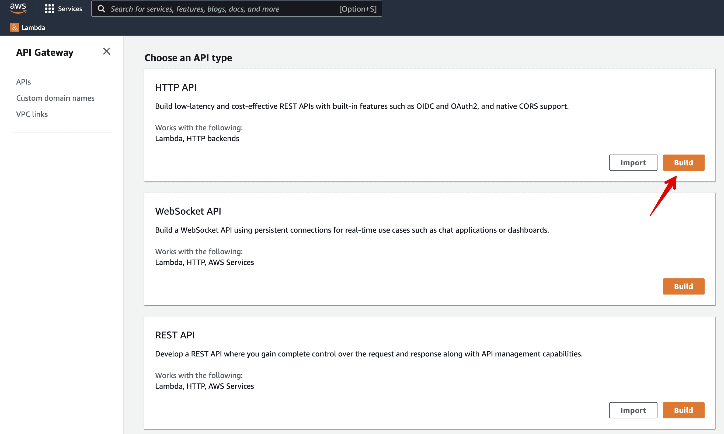The height and width of the screenshot is (434, 724).
Task: Select the REST API card heading
Action: pos(175,335)
